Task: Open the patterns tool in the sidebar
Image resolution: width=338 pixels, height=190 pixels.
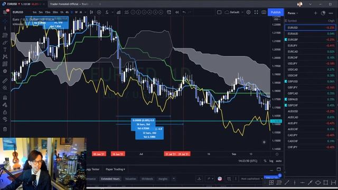Action: pos(5,56)
